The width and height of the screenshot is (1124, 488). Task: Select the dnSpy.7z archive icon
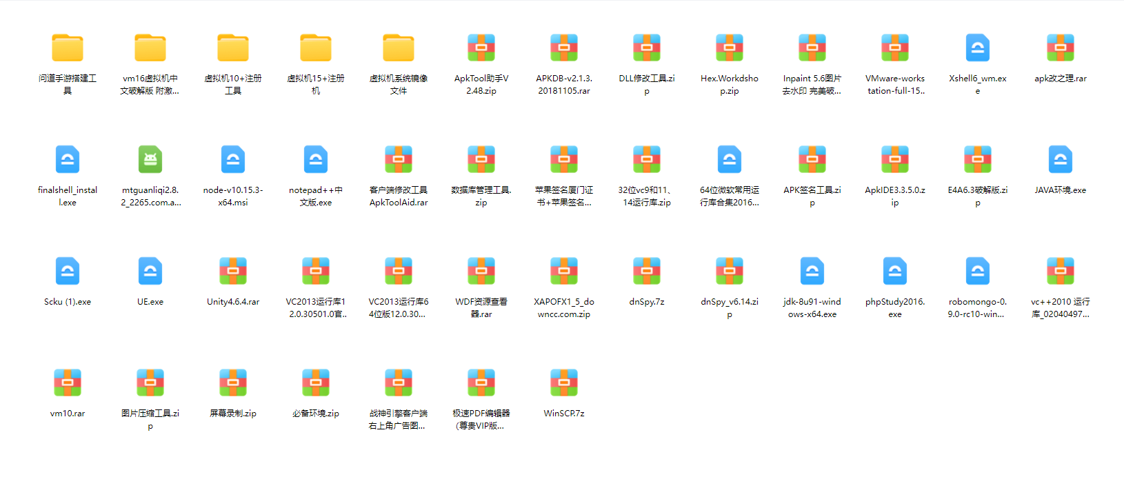point(647,272)
